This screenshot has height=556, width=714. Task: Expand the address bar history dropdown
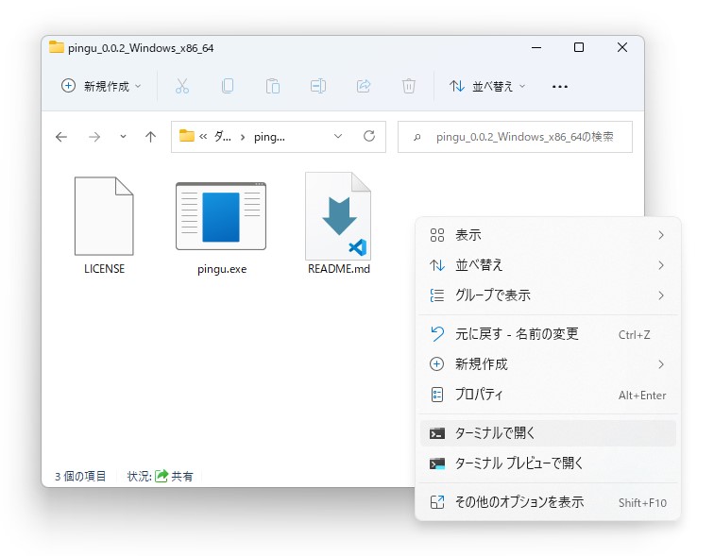point(338,136)
